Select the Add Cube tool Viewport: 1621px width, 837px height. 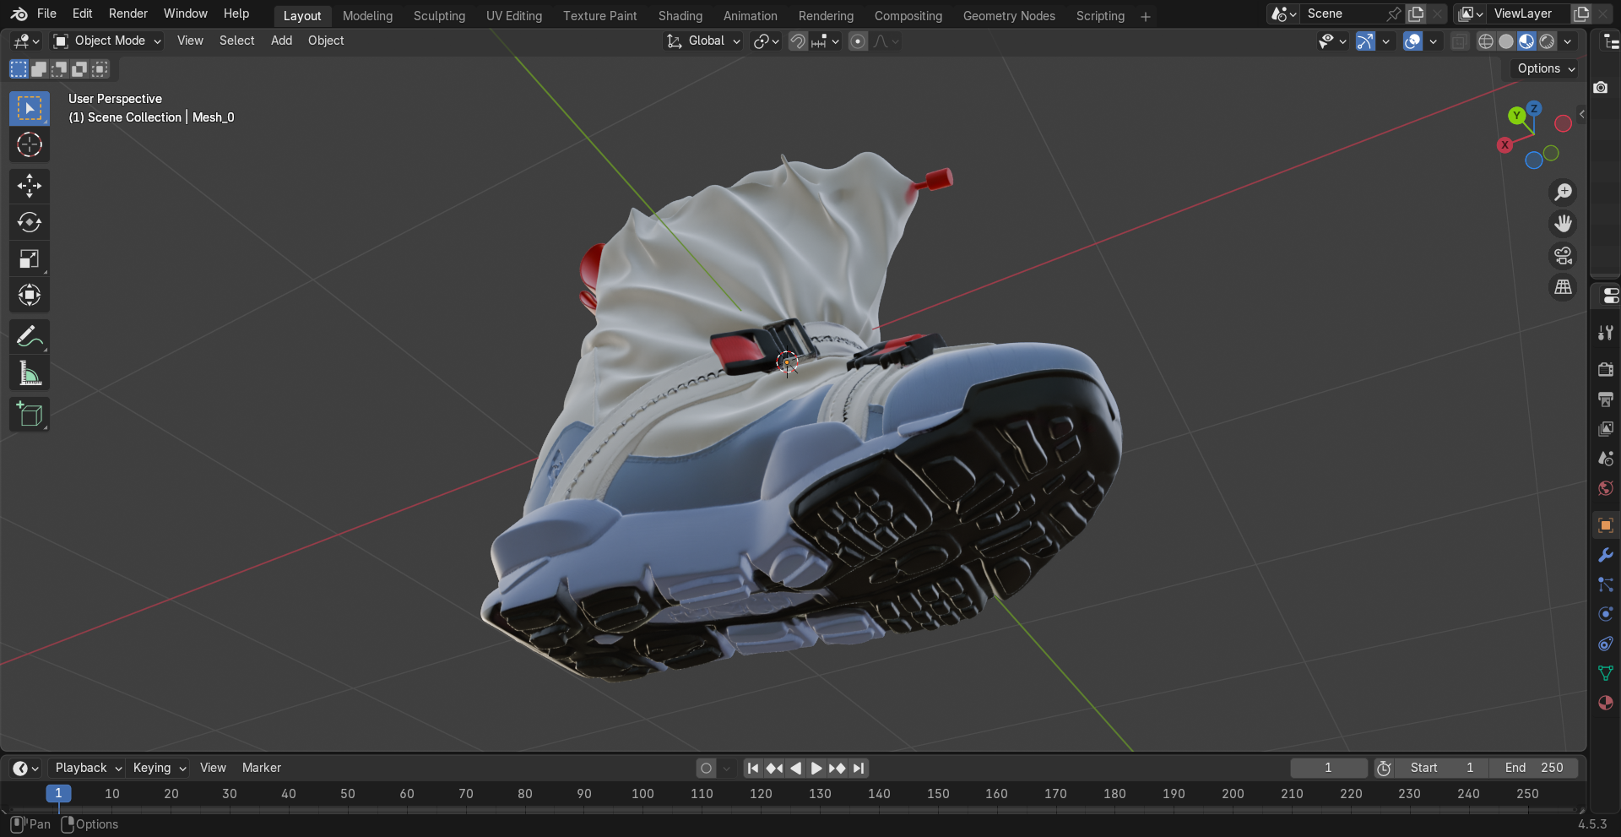click(x=29, y=414)
